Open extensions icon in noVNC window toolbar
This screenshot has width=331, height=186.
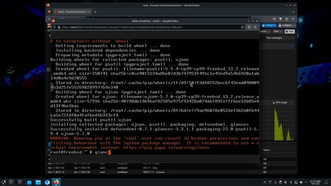pos(249,27)
